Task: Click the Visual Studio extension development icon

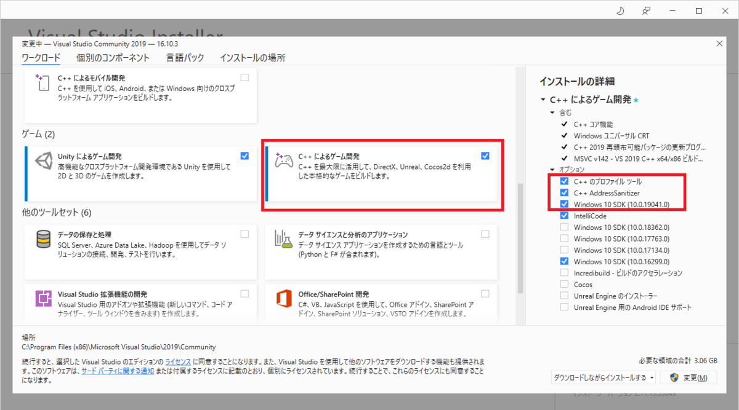Action: coord(44,299)
